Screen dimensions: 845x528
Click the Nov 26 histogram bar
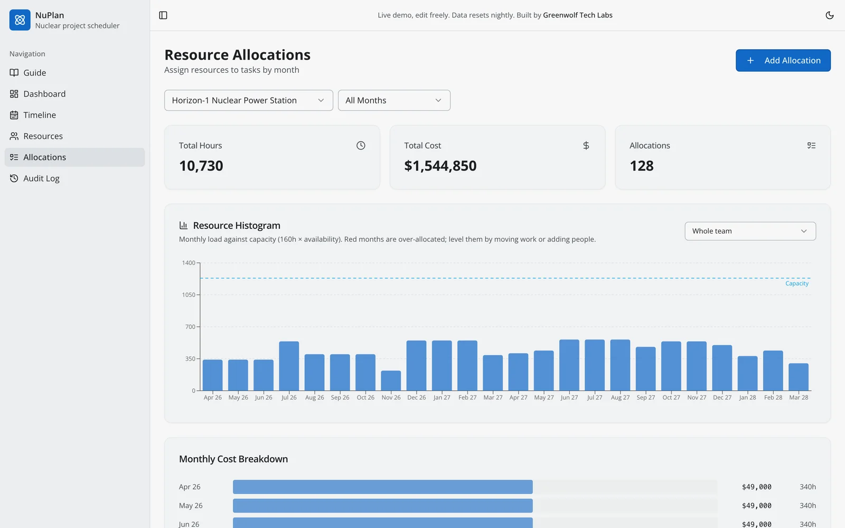point(391,381)
